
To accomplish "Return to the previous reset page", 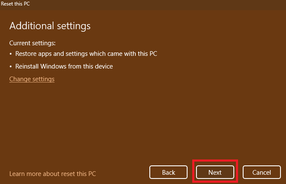I will (x=168, y=172).
